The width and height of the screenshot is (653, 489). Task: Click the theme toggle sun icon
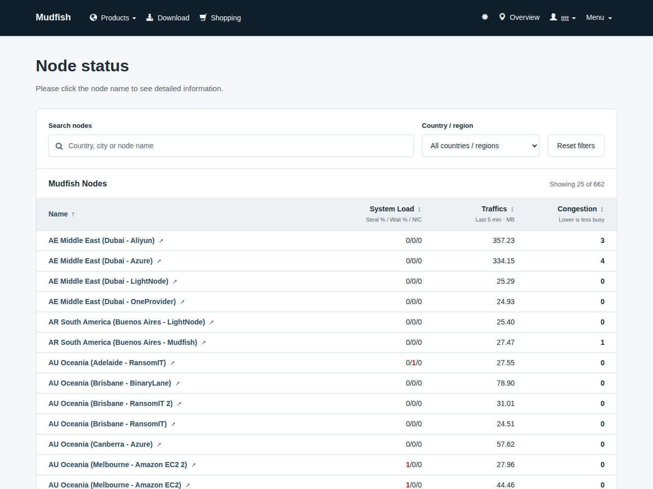pos(485,17)
